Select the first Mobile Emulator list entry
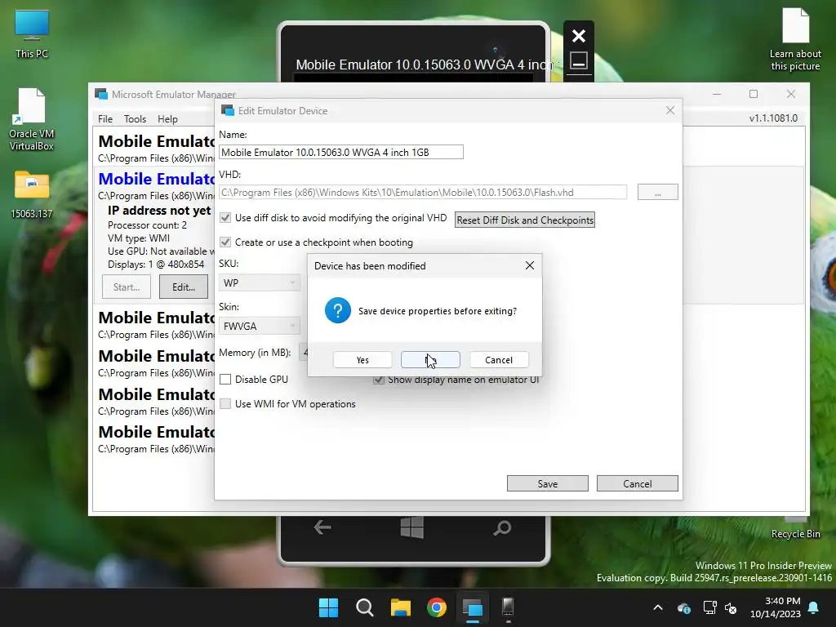 (156, 148)
